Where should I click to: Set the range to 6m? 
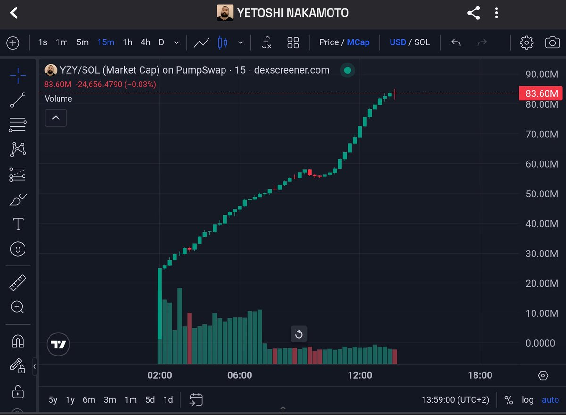coord(89,400)
